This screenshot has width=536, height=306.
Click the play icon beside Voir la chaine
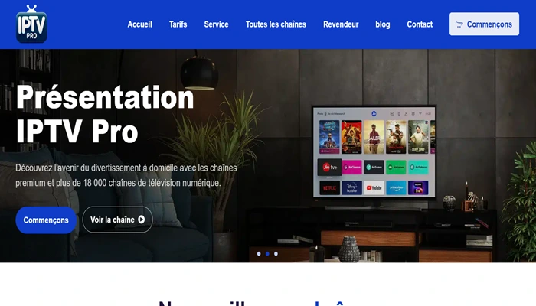[x=142, y=220]
